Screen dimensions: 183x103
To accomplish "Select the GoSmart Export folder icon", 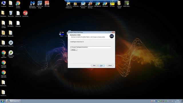I will point(120,5).
